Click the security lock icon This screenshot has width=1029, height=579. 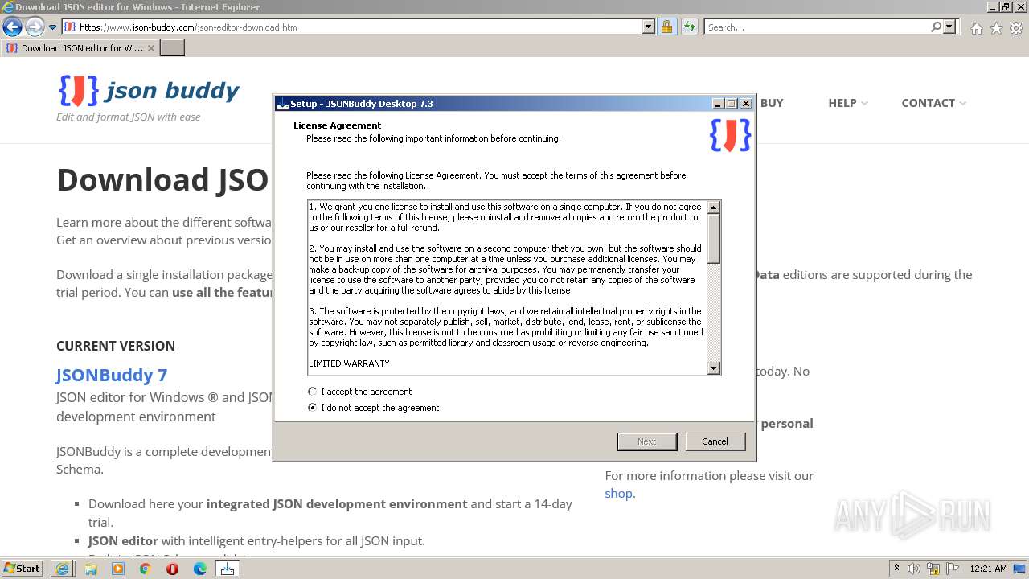666,27
